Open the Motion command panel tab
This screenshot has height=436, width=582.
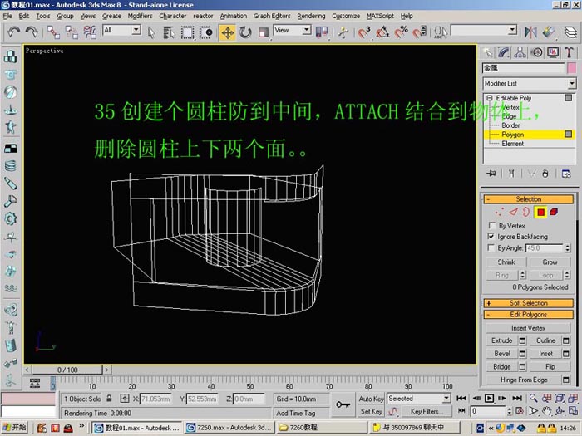pos(537,52)
